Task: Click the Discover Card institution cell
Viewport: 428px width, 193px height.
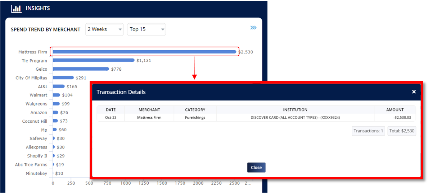Action: point(295,118)
